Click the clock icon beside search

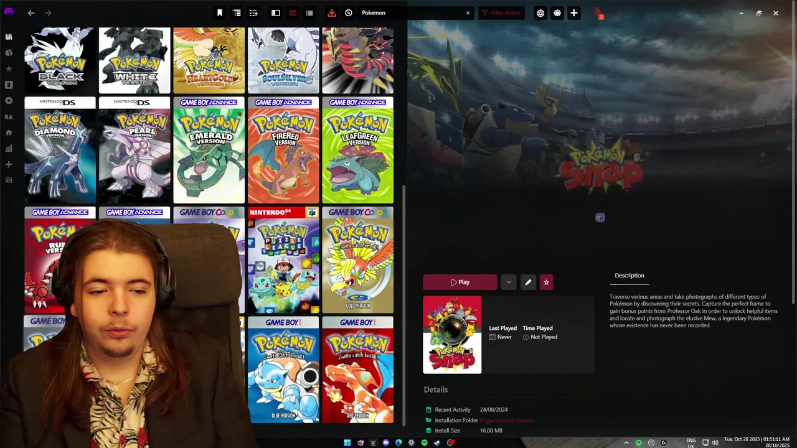click(x=349, y=13)
